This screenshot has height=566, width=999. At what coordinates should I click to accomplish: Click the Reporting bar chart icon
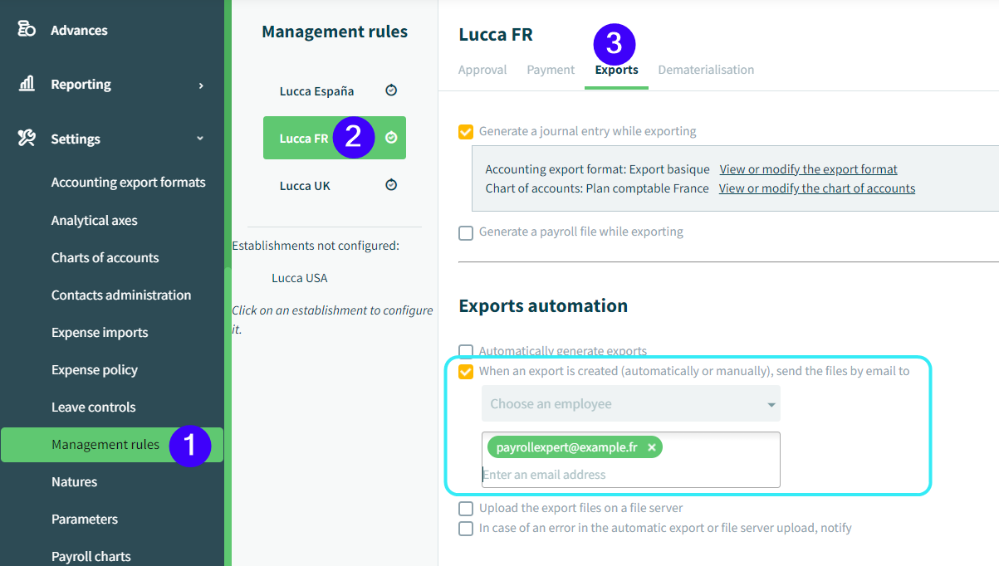point(27,84)
